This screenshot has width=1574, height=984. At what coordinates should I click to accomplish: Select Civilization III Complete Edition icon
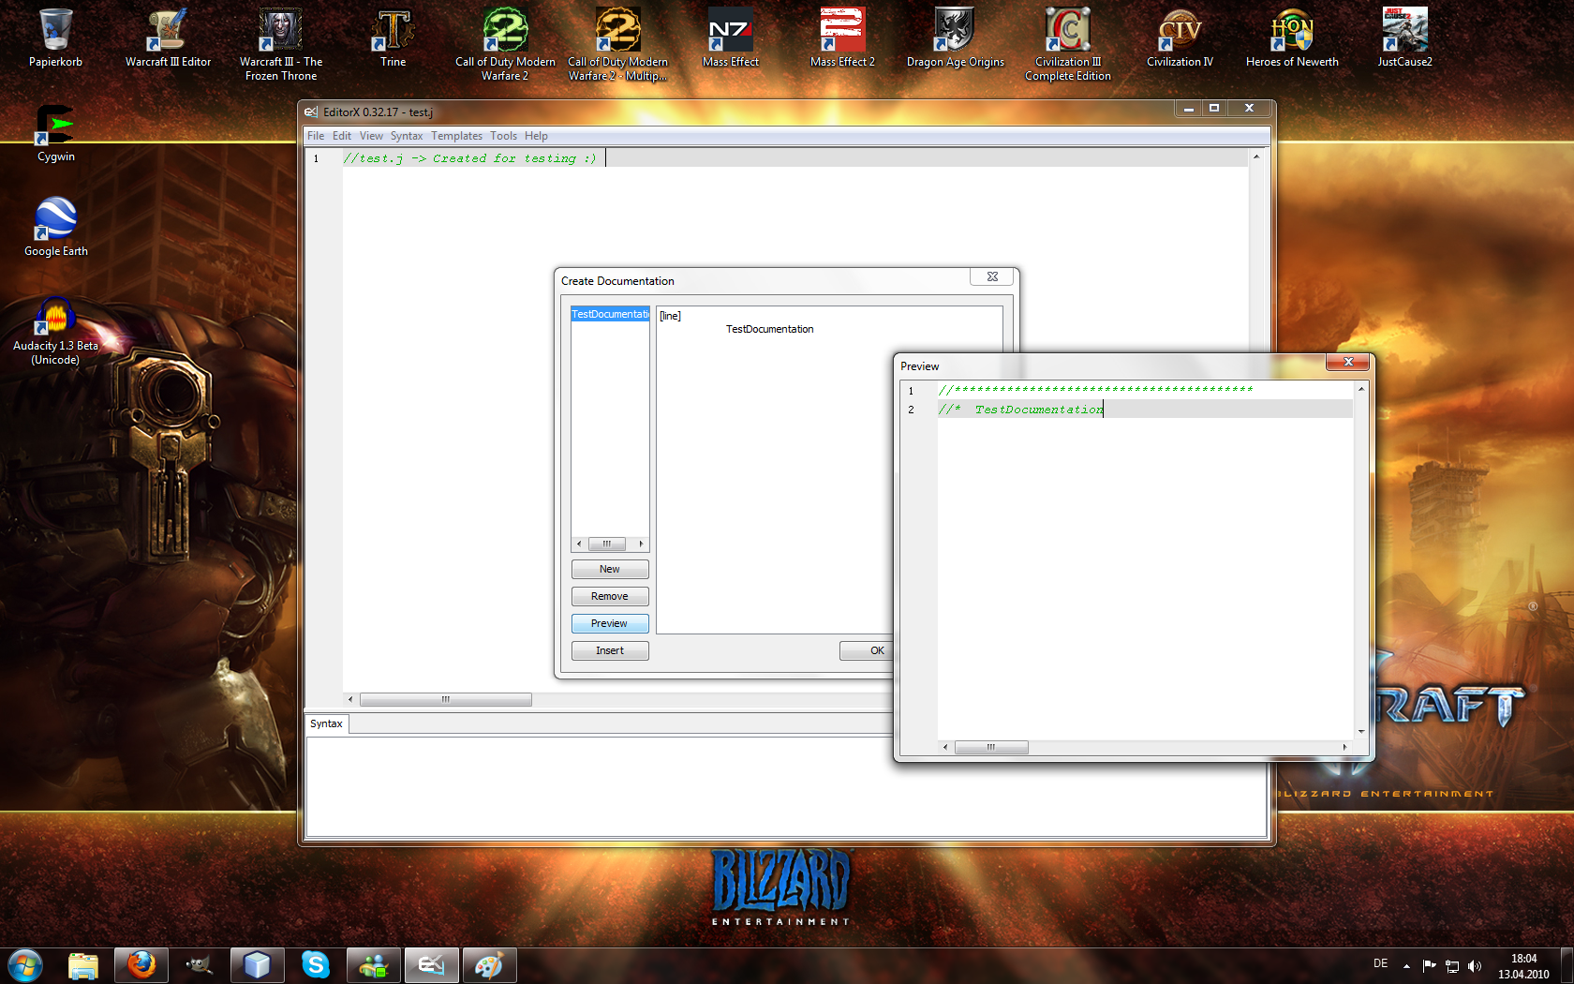pyautogui.click(x=1068, y=44)
